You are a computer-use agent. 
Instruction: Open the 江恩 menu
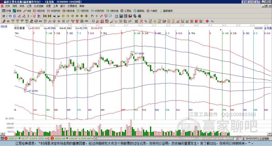click(29, 6)
